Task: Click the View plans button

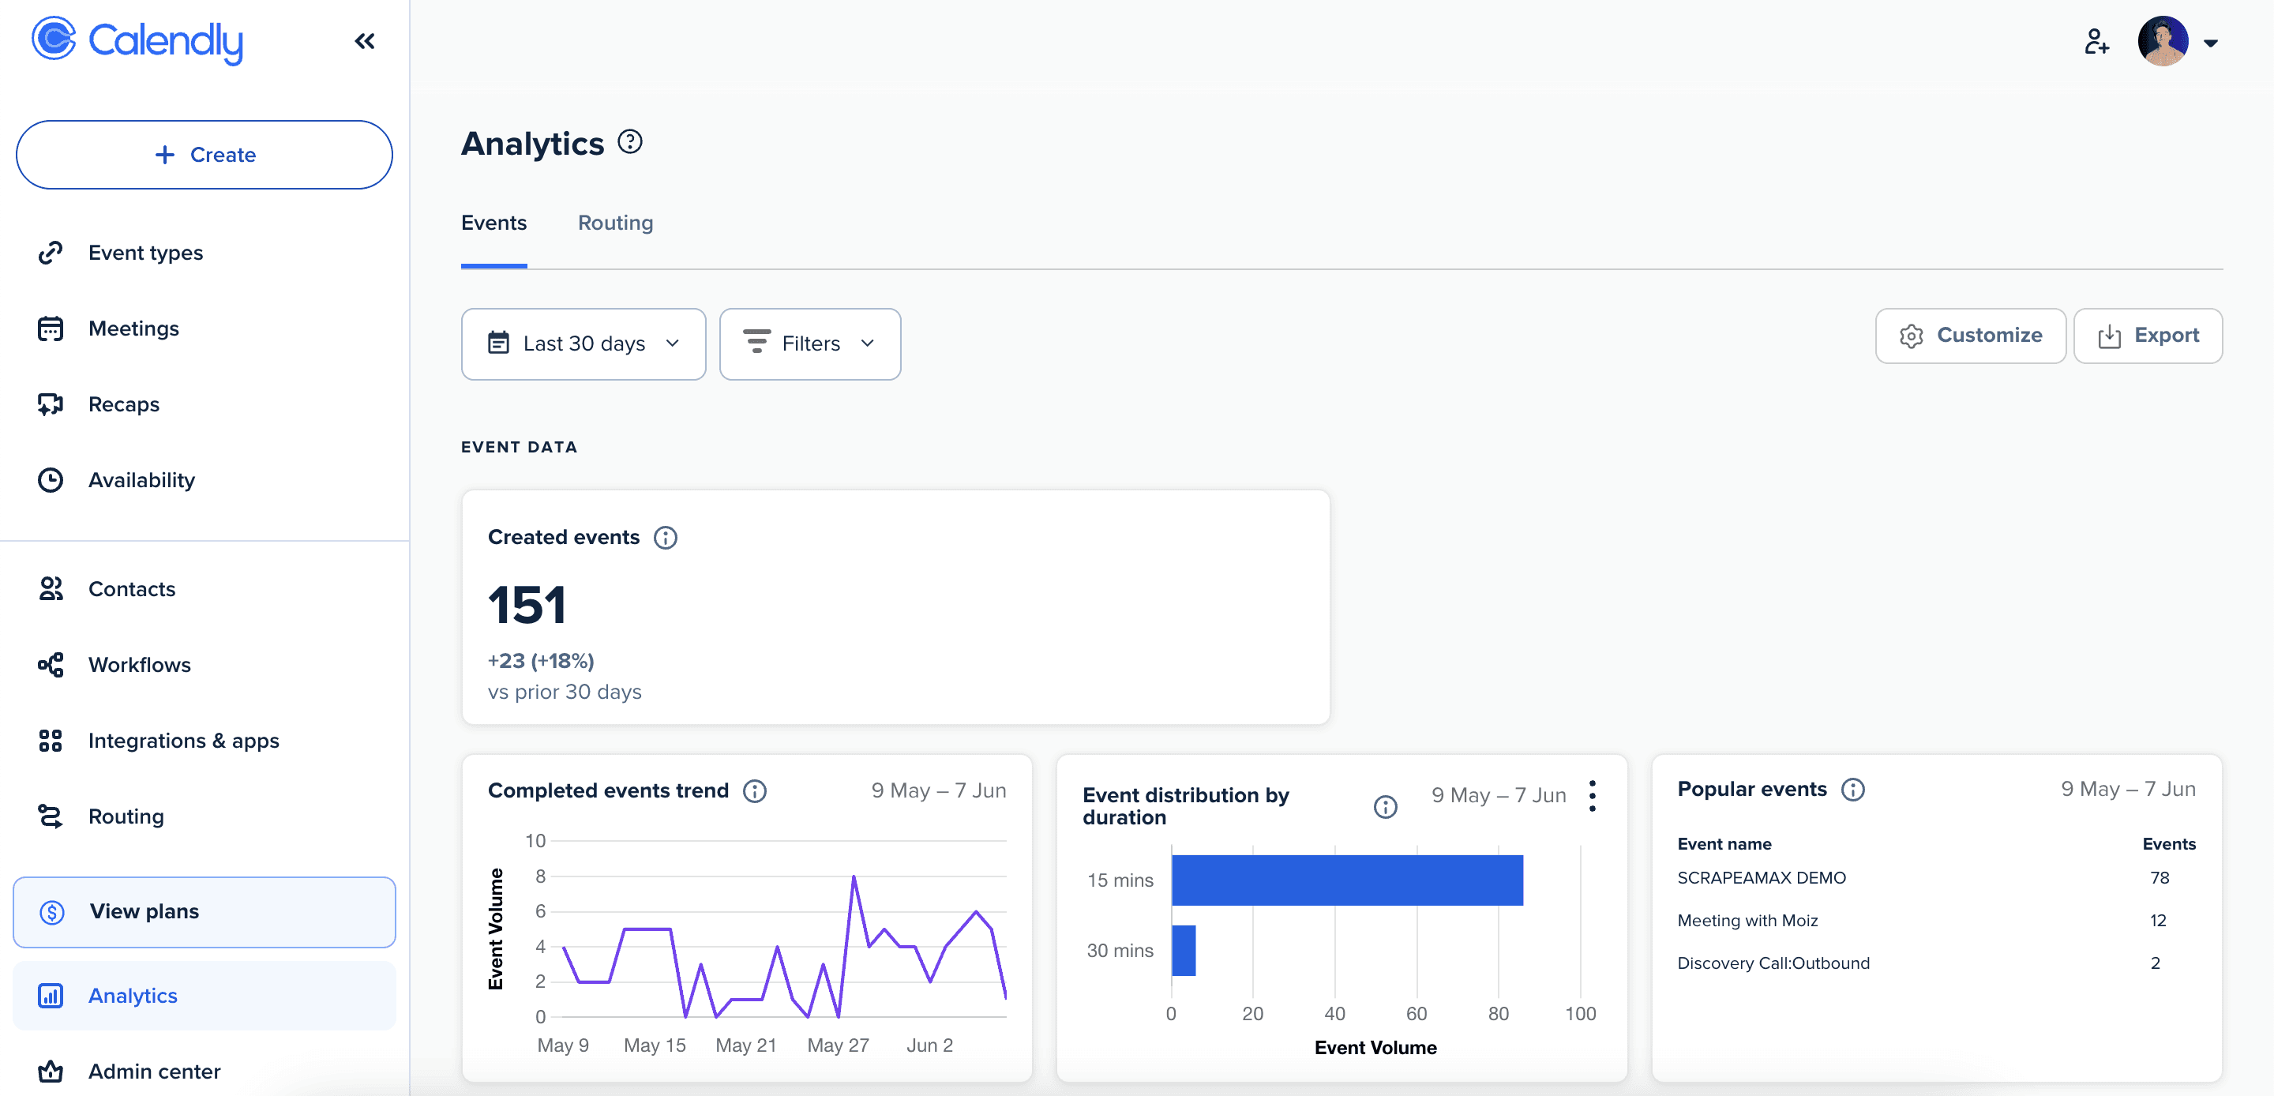Action: (x=205, y=912)
